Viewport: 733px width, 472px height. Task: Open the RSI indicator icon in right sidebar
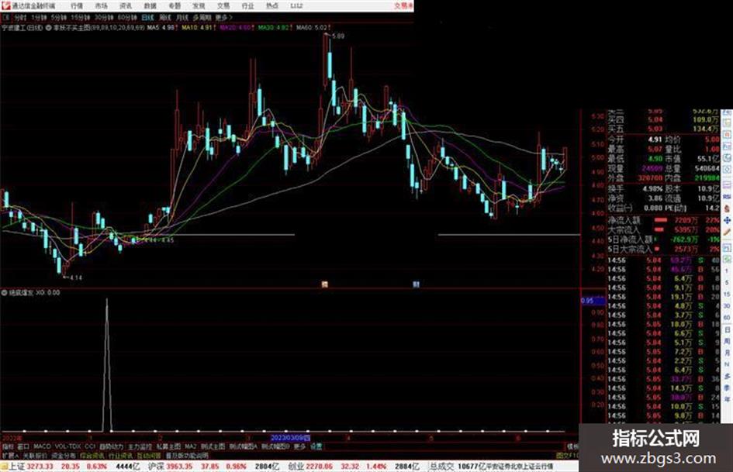(x=728, y=197)
